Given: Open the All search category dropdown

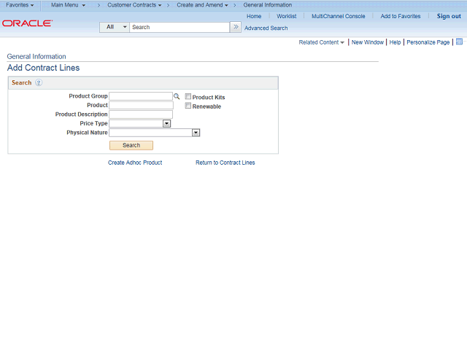Looking at the screenshot, I should click(115, 27).
